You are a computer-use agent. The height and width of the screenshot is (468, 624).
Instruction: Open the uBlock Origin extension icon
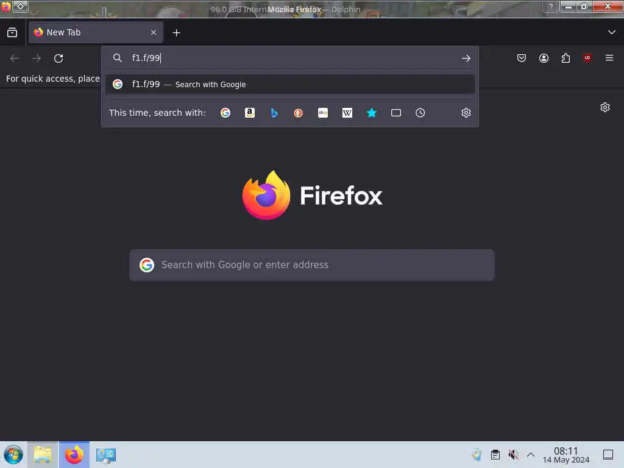coord(587,58)
